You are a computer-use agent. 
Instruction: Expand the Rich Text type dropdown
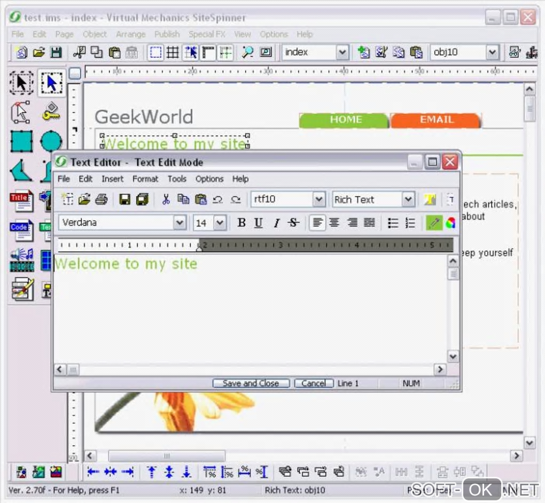pos(408,199)
